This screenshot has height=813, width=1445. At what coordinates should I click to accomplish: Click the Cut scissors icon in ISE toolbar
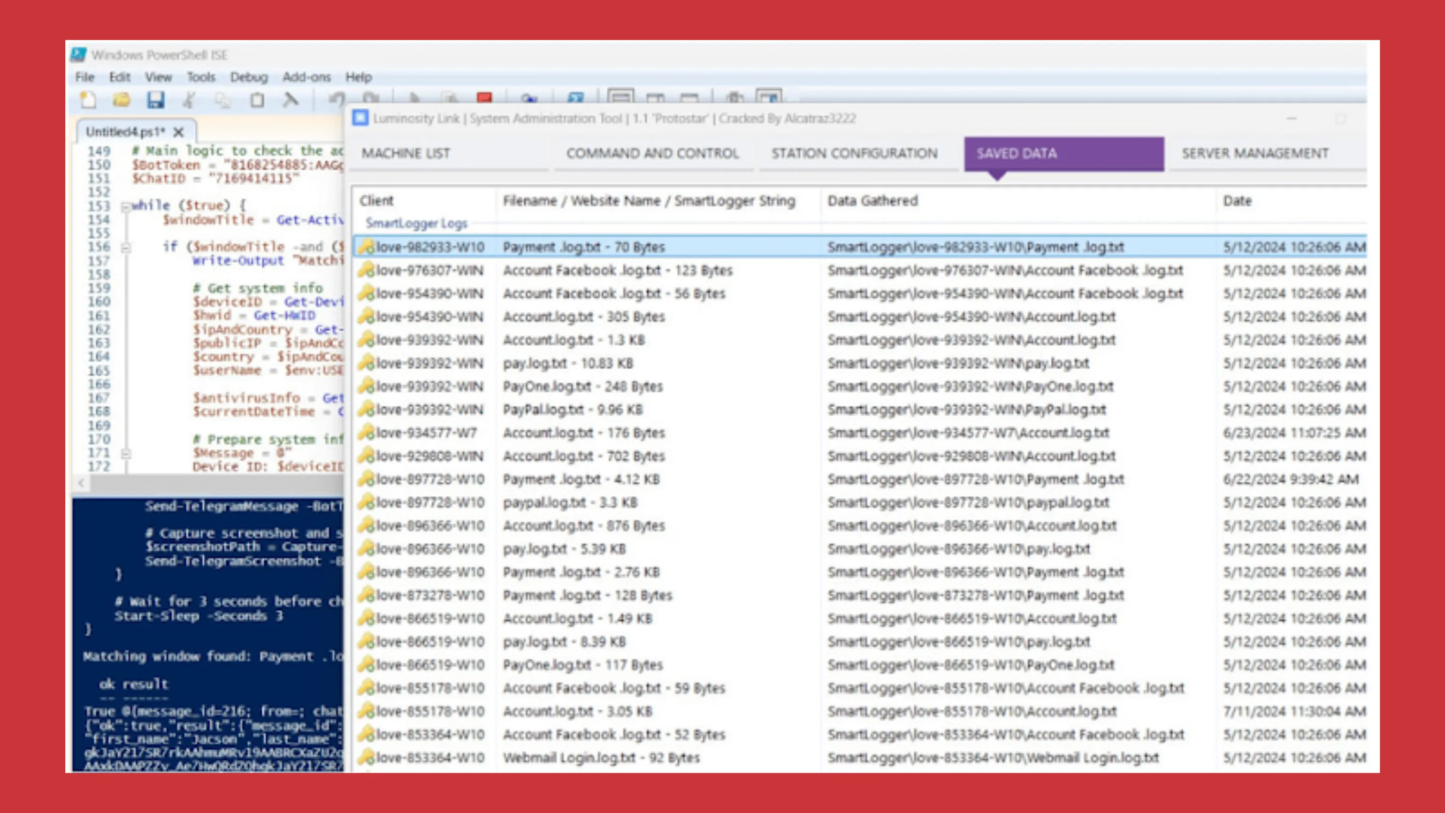point(189,100)
